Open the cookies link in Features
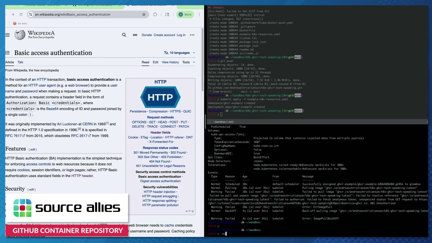 tap(23, 170)
